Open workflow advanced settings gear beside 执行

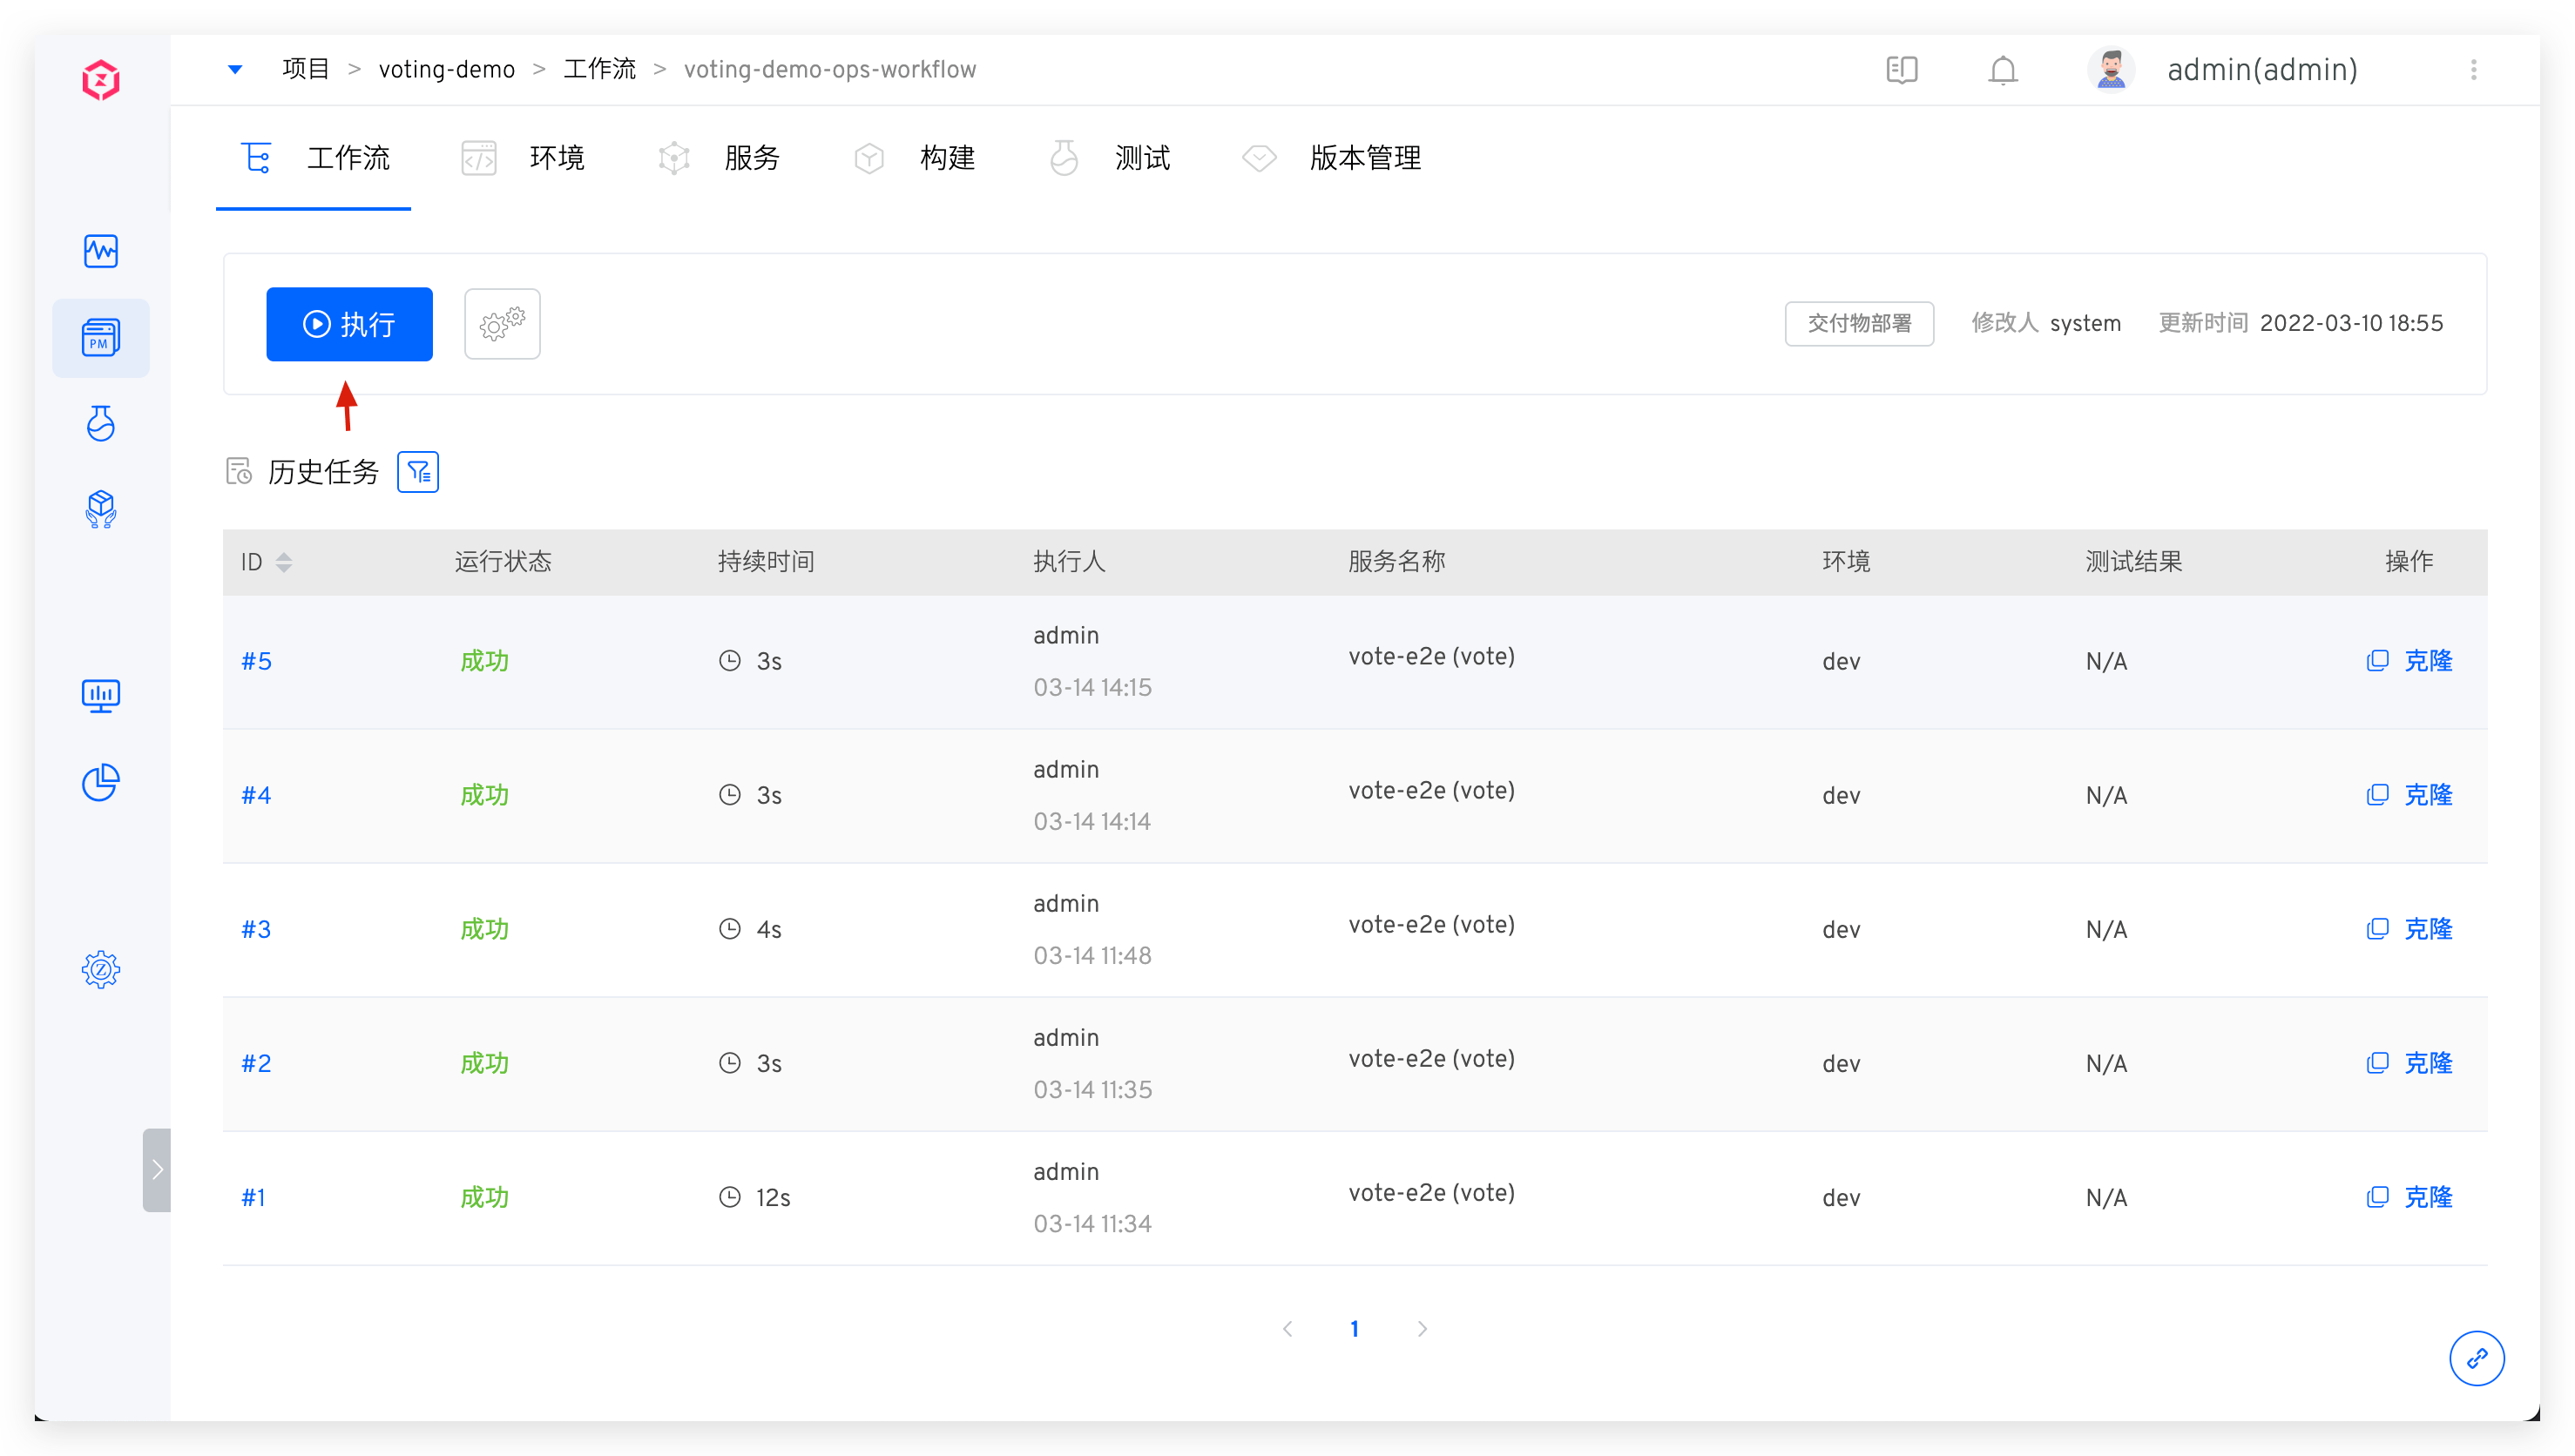click(502, 323)
